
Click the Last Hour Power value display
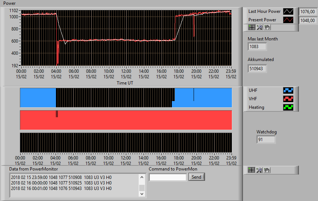[308, 11]
